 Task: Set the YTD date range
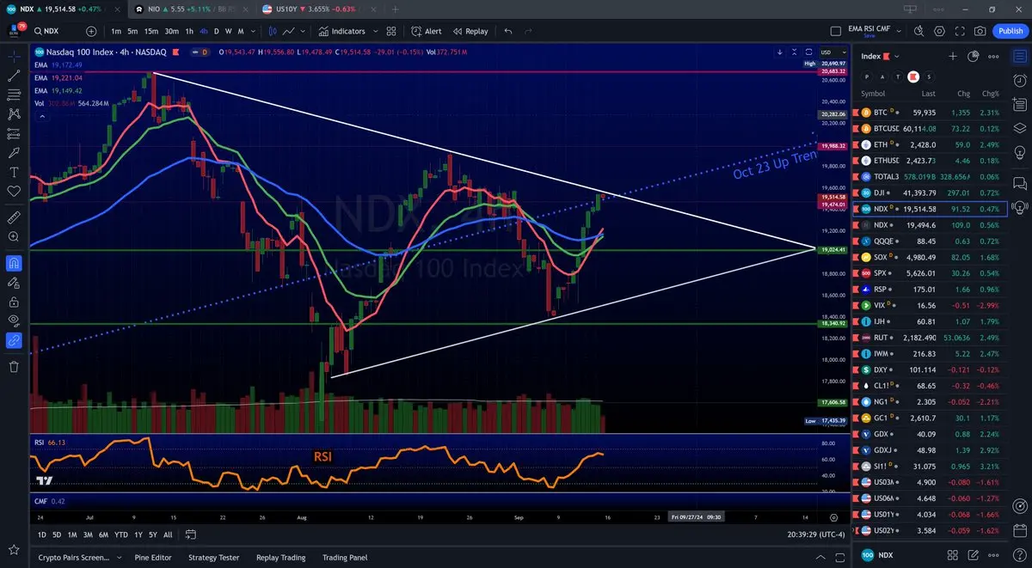pos(121,534)
